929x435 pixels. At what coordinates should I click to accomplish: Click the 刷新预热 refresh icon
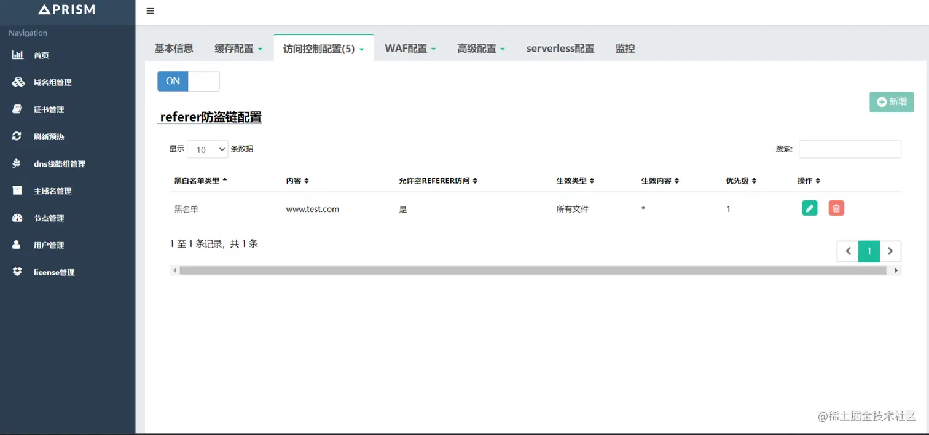(17, 136)
